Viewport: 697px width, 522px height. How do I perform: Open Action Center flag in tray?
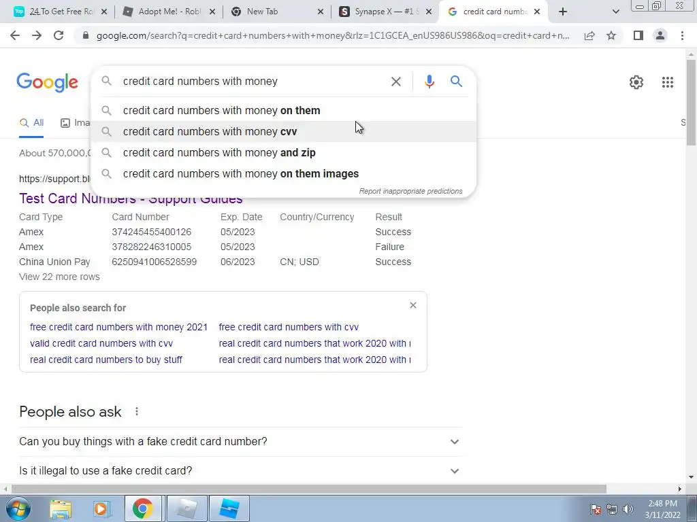coord(596,509)
